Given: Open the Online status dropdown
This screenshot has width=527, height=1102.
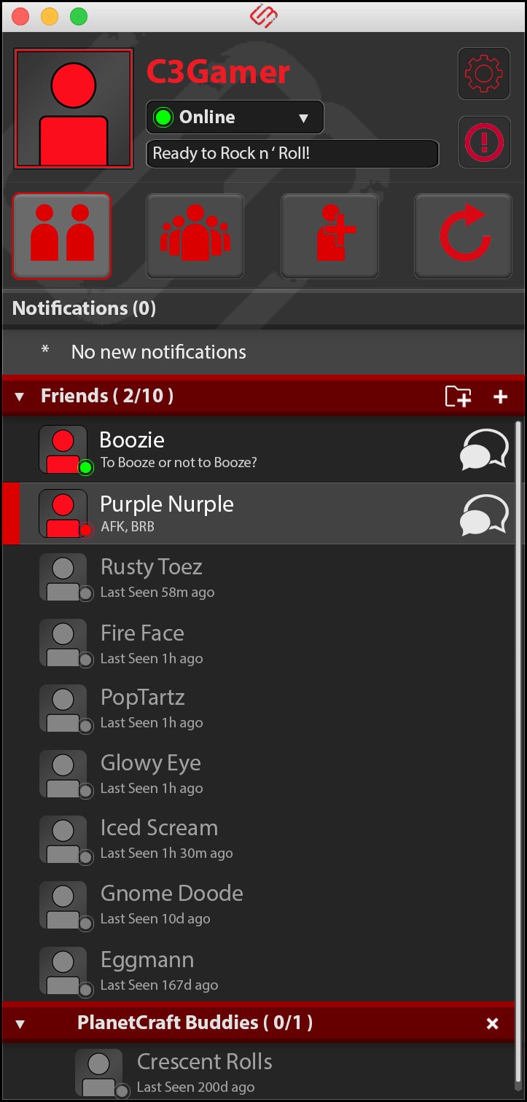Looking at the screenshot, I should coord(235,117).
